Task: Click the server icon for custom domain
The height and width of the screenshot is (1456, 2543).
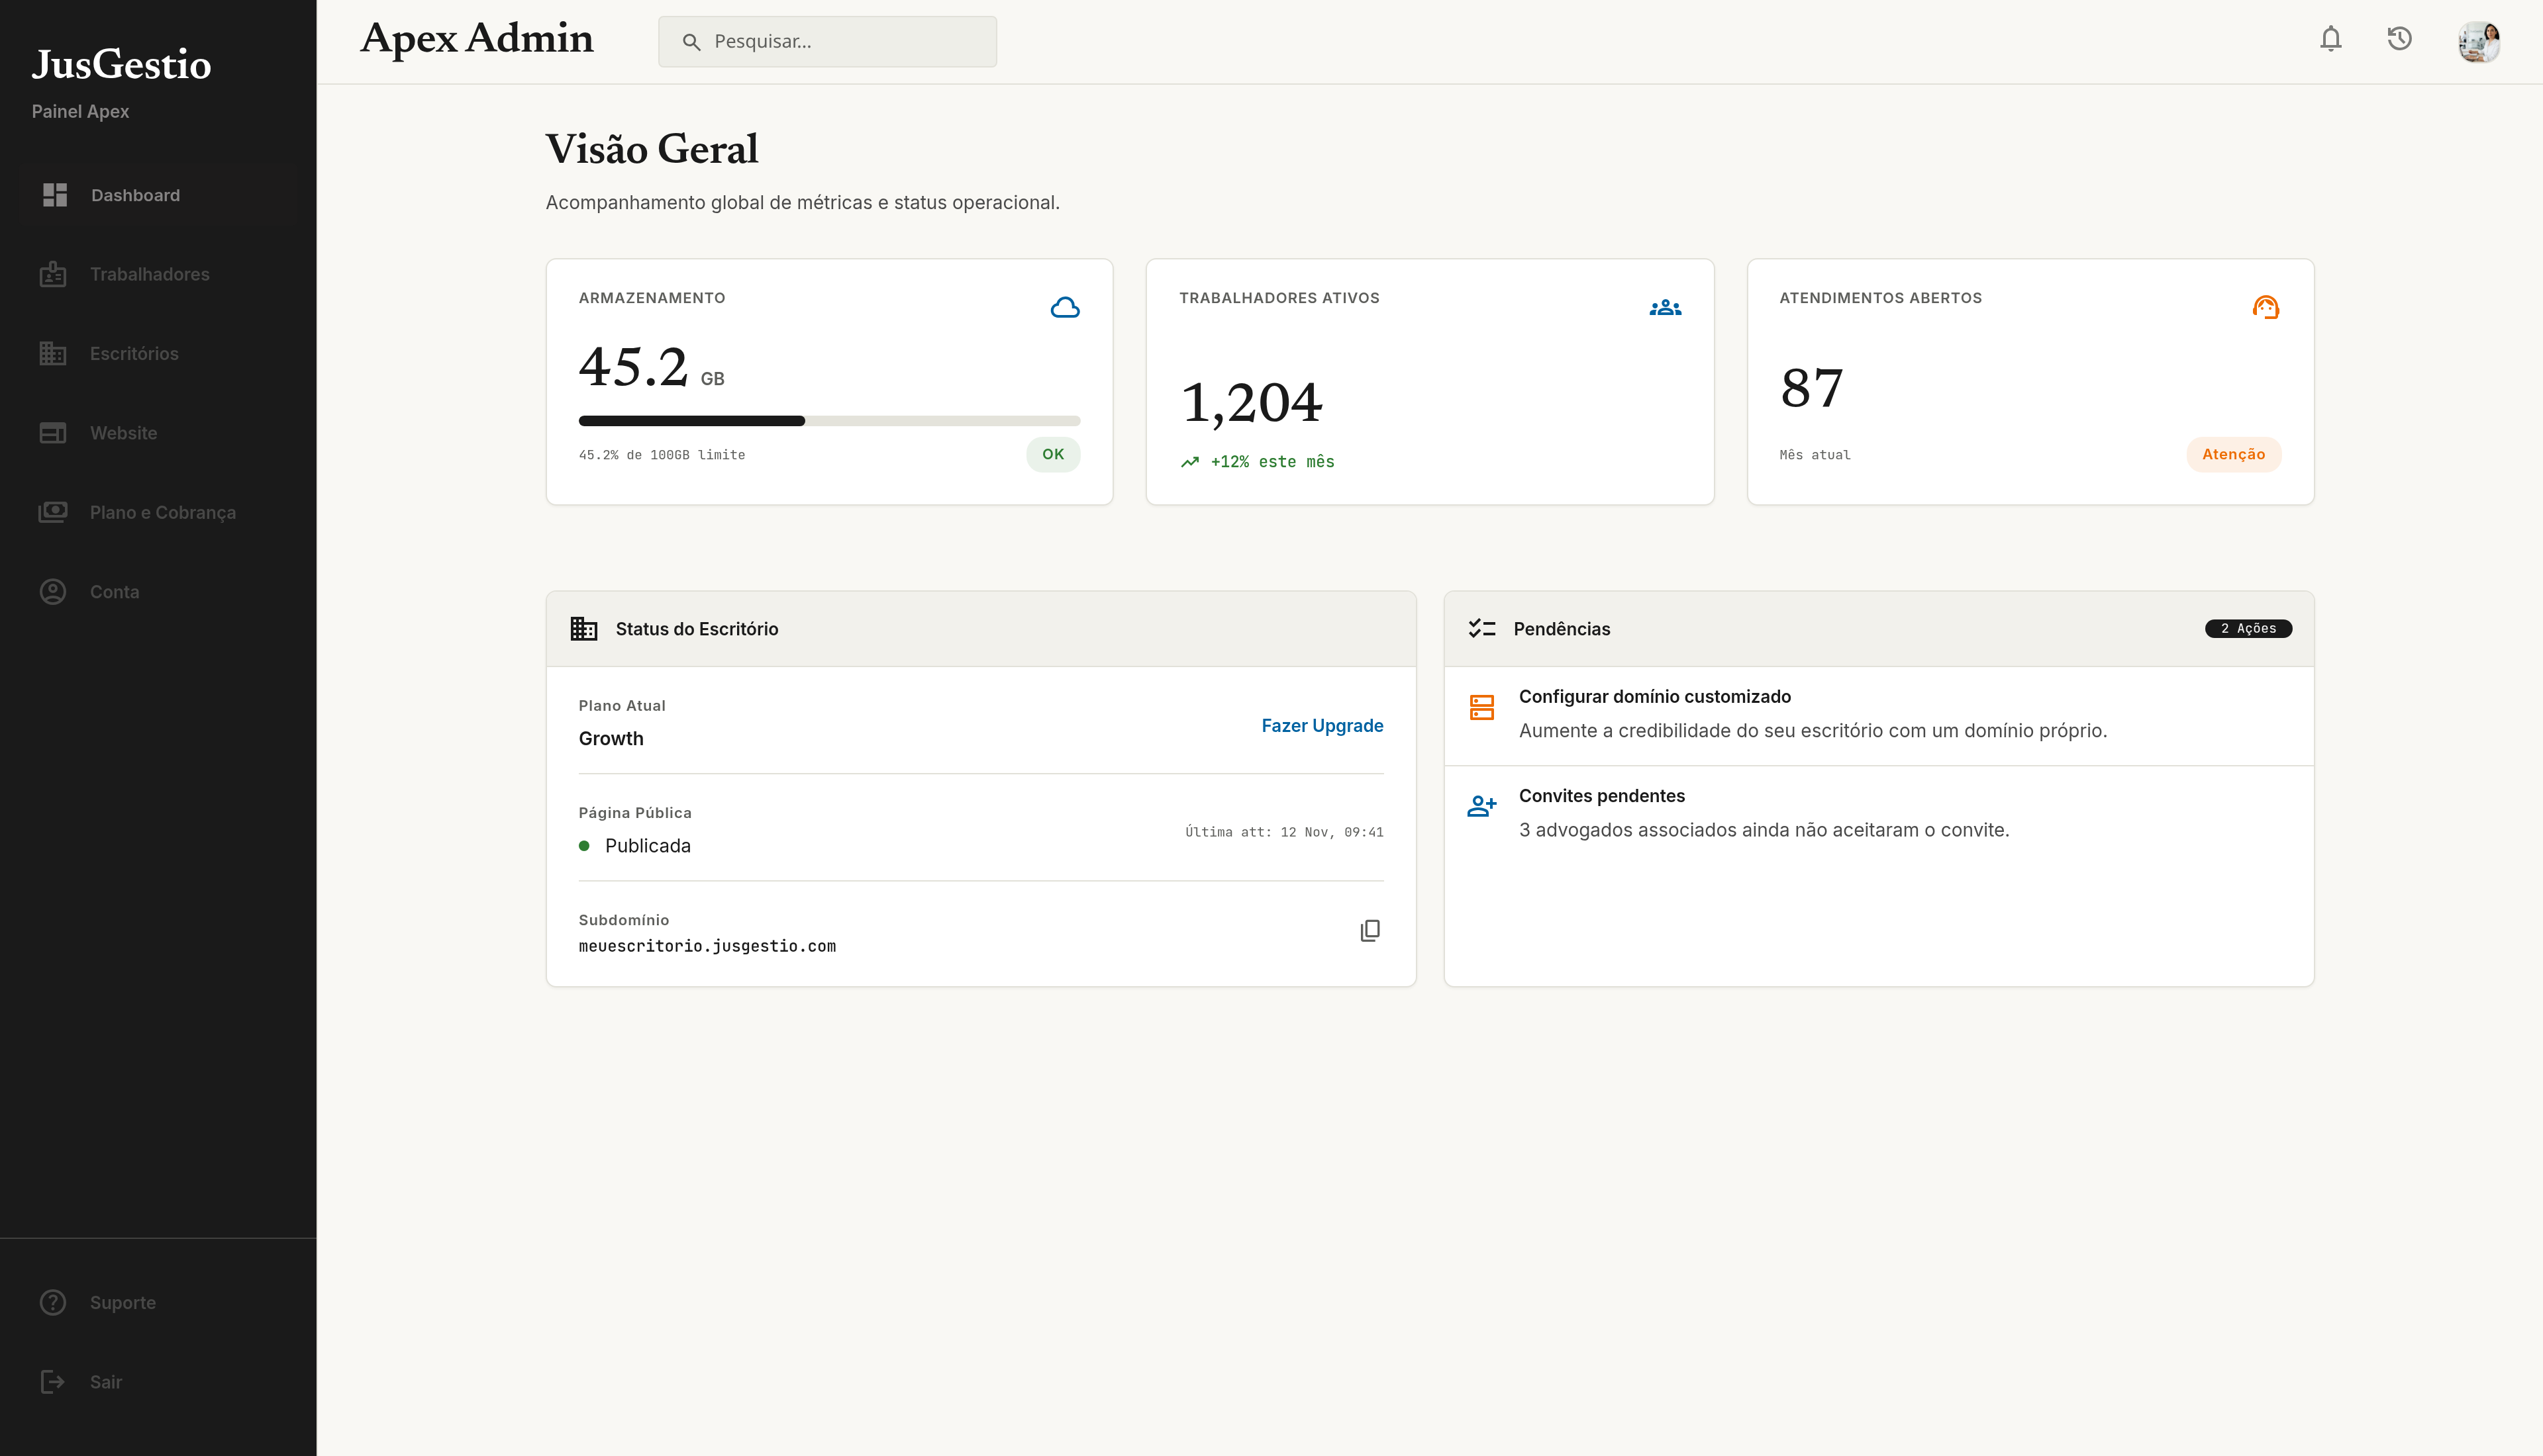Action: point(1481,707)
